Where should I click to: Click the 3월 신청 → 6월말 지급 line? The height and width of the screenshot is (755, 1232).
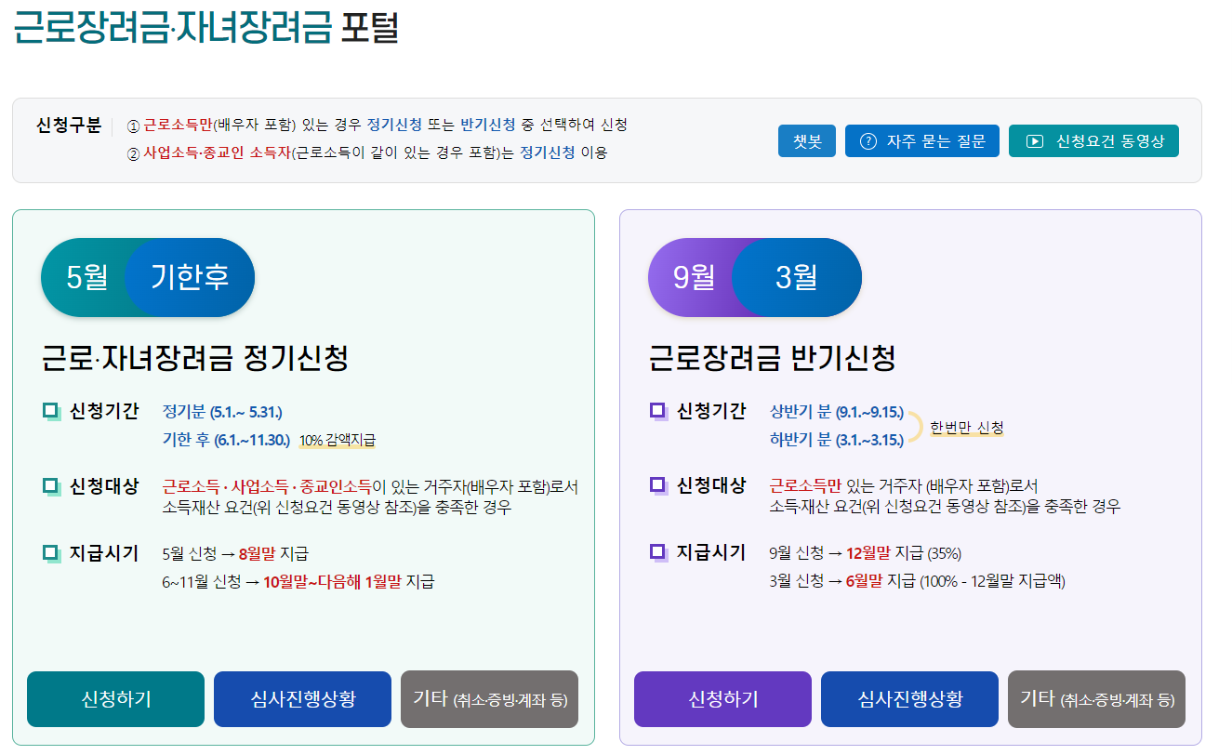tap(918, 581)
